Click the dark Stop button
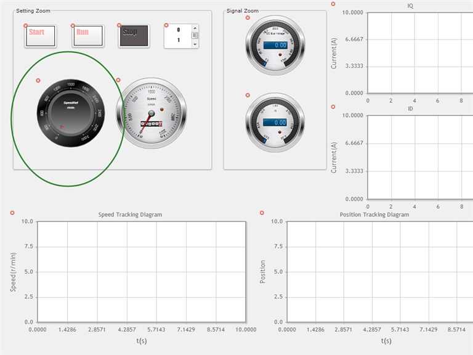The height and width of the screenshot is (355, 473). click(x=134, y=36)
